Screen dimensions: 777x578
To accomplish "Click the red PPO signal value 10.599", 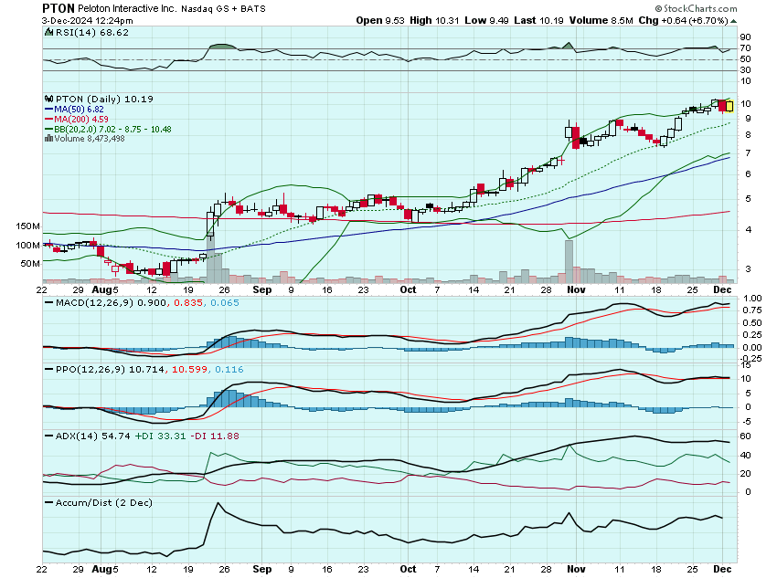I will coord(190,369).
